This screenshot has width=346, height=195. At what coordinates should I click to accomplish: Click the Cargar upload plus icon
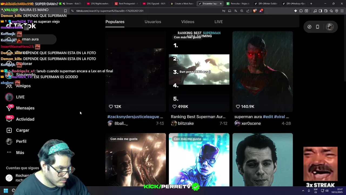(9, 130)
